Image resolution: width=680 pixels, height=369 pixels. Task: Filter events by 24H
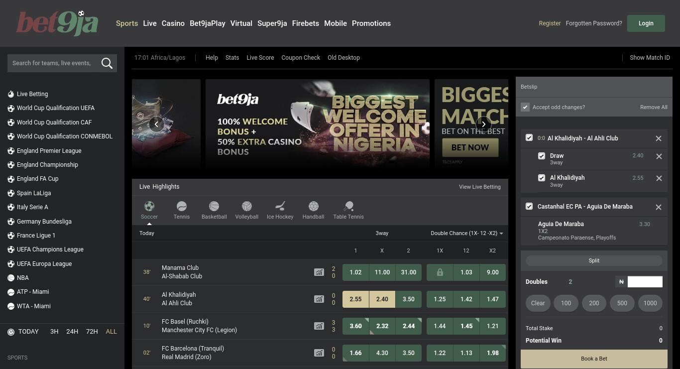click(72, 331)
